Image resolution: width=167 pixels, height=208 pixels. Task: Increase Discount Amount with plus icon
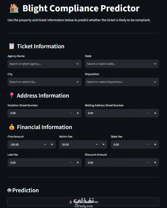[155, 163]
